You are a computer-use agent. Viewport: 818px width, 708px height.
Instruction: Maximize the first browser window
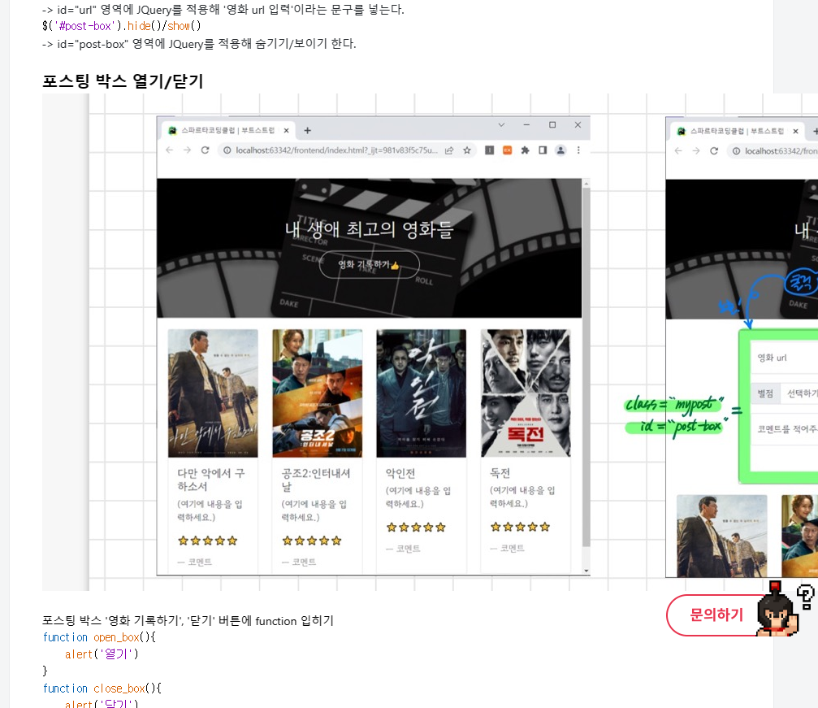552,125
